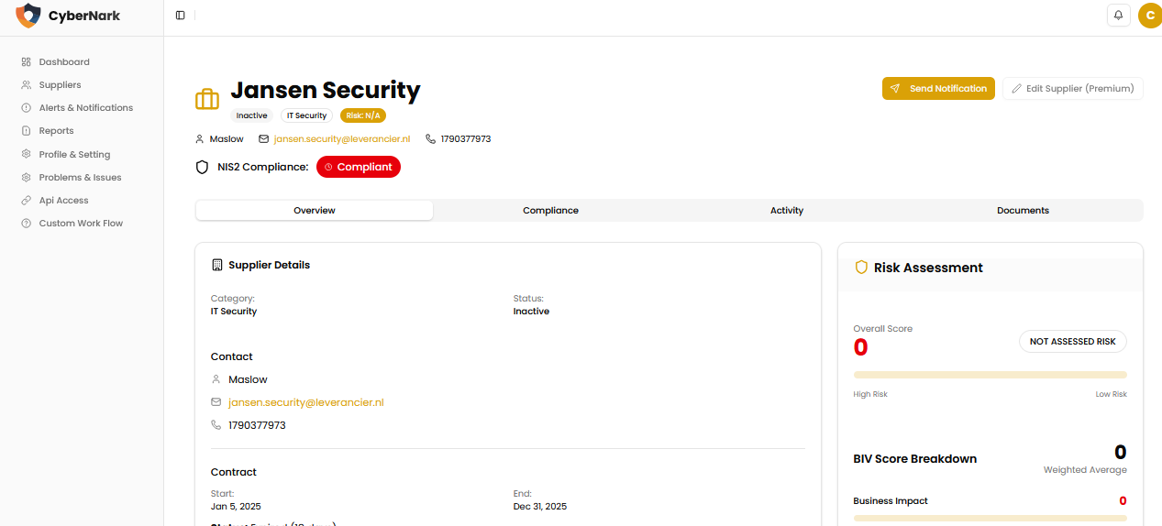Open notifications bell icon
1162x526 pixels.
click(1118, 16)
